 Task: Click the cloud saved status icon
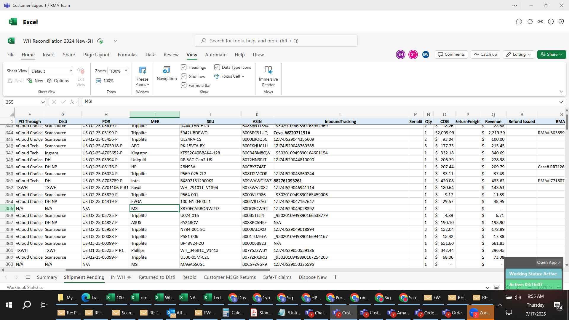click(100, 41)
